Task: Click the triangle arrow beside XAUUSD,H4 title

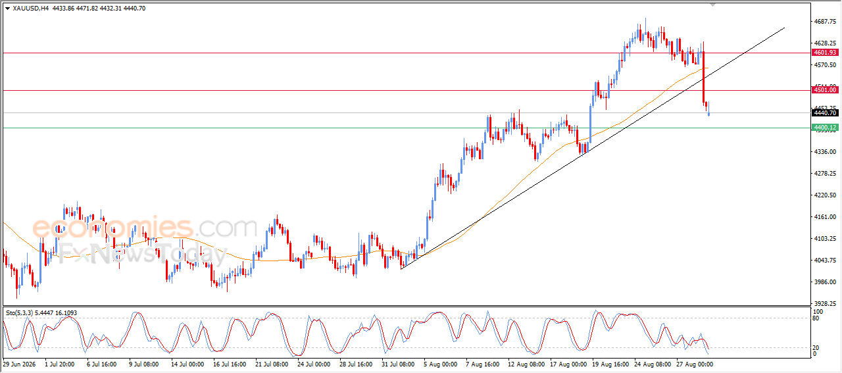Action: 7,8
